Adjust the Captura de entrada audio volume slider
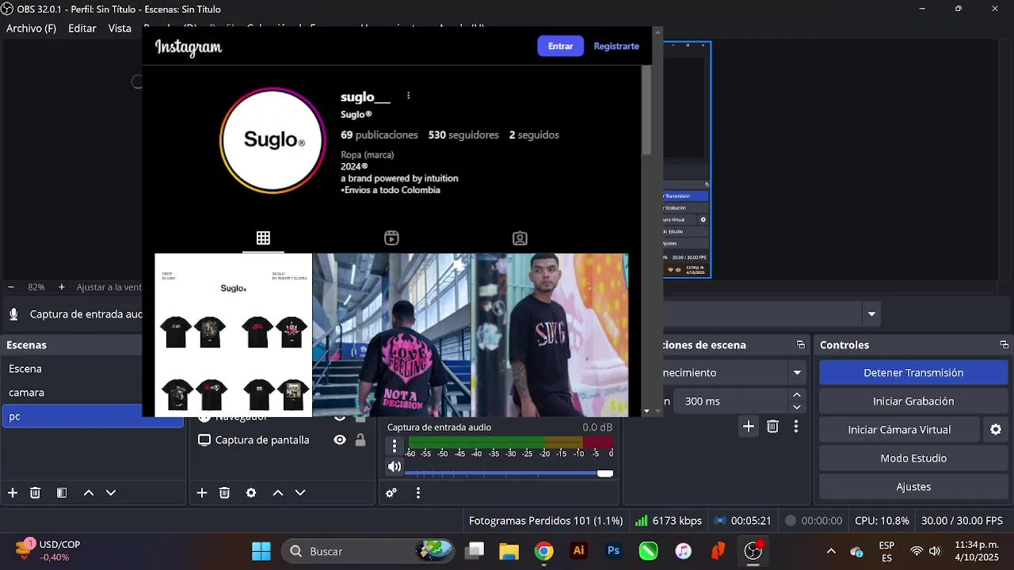The height and width of the screenshot is (570, 1014). click(x=509, y=473)
